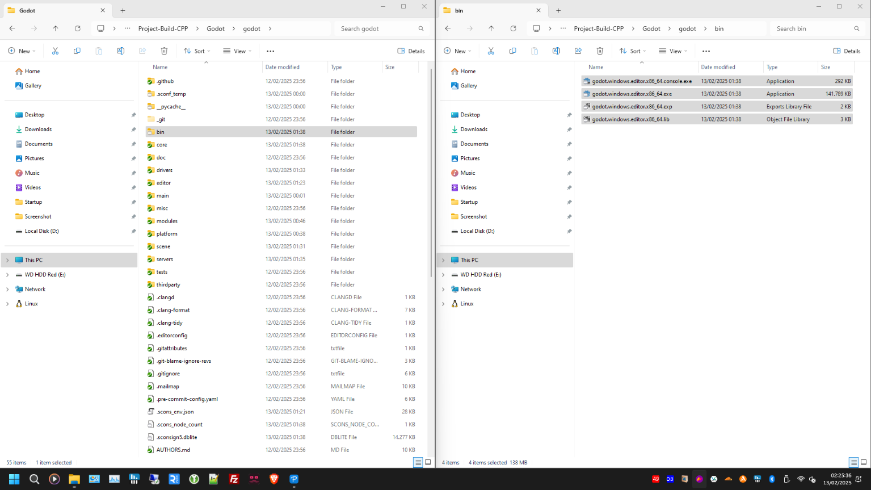Click Copy icon in Godot window toolbar

(x=77, y=51)
